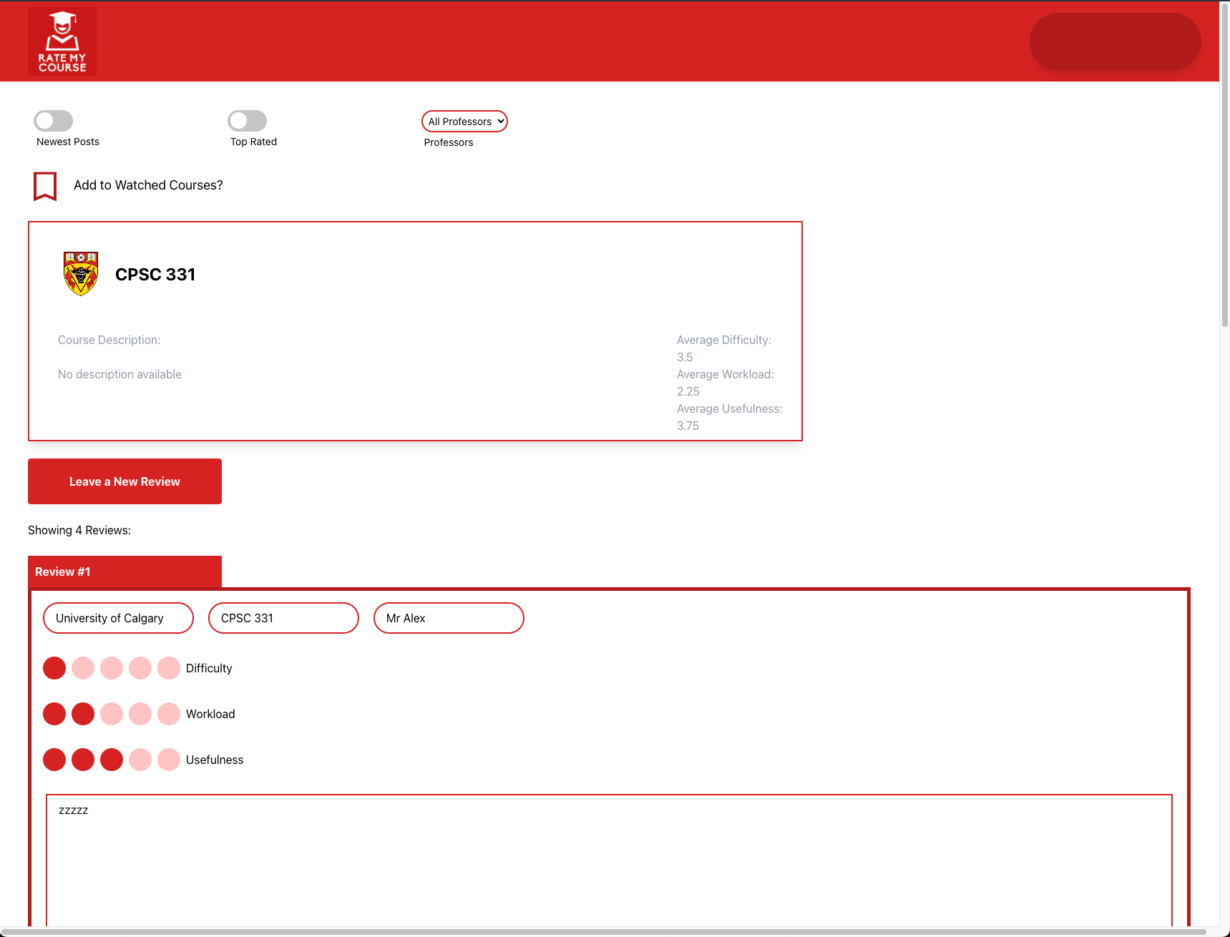Viewport: 1230px width, 937px height.
Task: Click the first Difficulty rating circle
Action: coord(54,668)
